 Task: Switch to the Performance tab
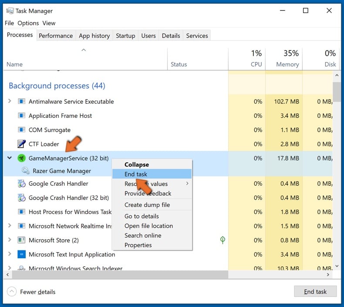tap(56, 36)
